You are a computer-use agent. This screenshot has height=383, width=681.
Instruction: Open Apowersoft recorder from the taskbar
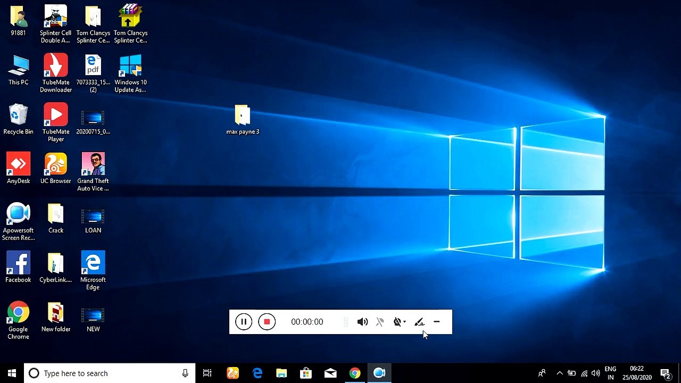click(x=379, y=373)
